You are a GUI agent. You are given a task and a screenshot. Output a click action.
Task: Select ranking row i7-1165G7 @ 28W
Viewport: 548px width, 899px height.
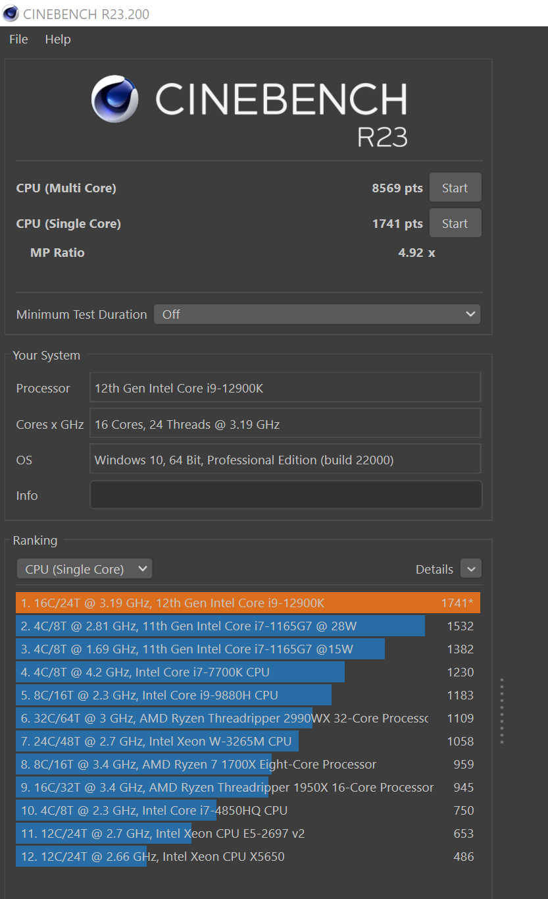point(248,626)
